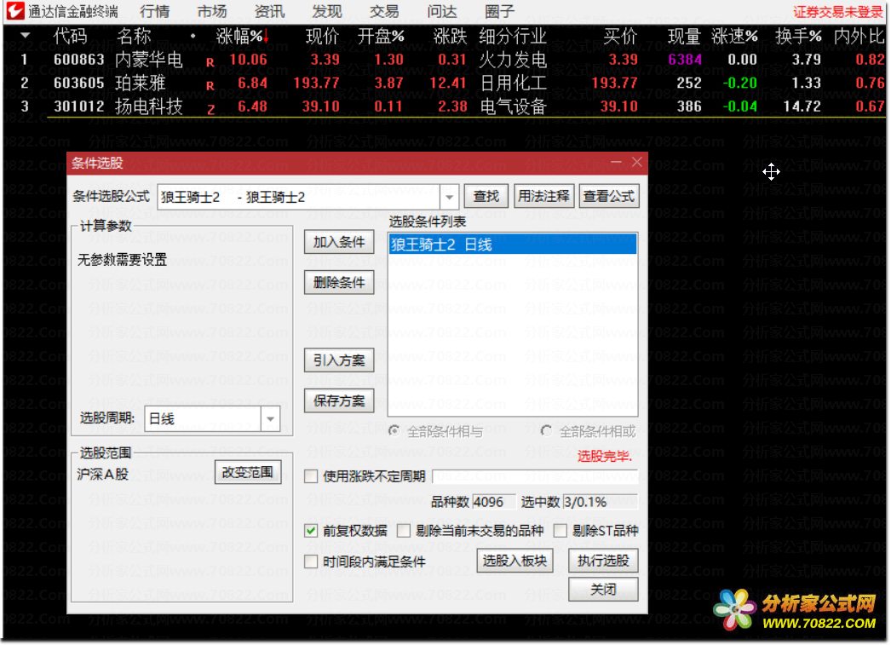Sort by 现价 column header

(322, 37)
